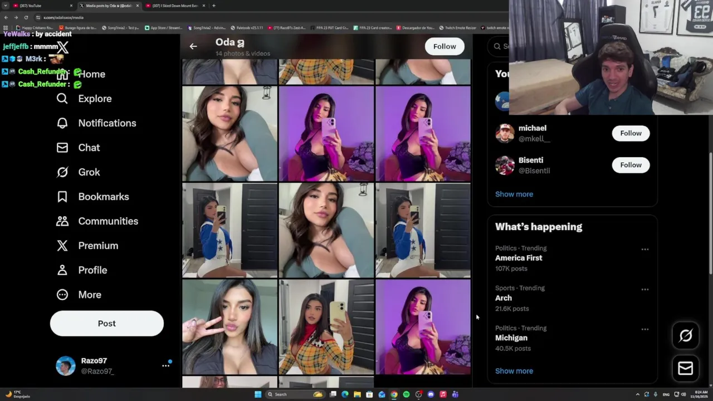
Task: Go back using the arrow beside Oda
Action: (x=193, y=46)
